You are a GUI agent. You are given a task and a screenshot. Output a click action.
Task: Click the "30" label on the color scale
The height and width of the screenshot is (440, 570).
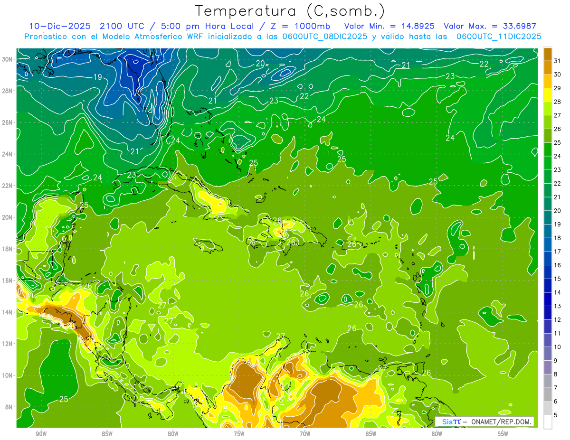pos(558,75)
